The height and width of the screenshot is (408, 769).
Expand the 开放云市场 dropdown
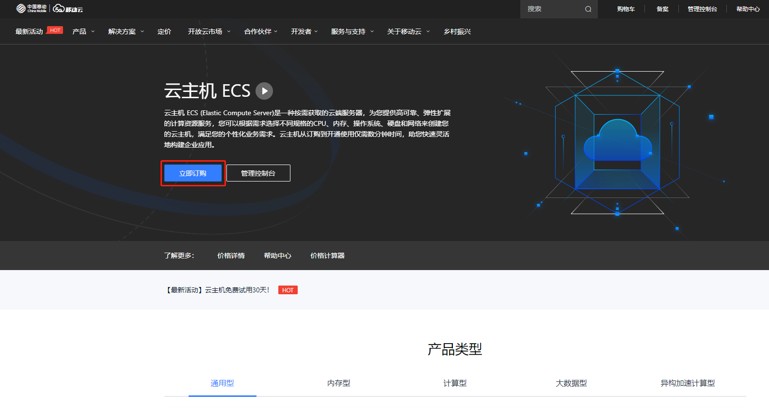click(x=209, y=31)
